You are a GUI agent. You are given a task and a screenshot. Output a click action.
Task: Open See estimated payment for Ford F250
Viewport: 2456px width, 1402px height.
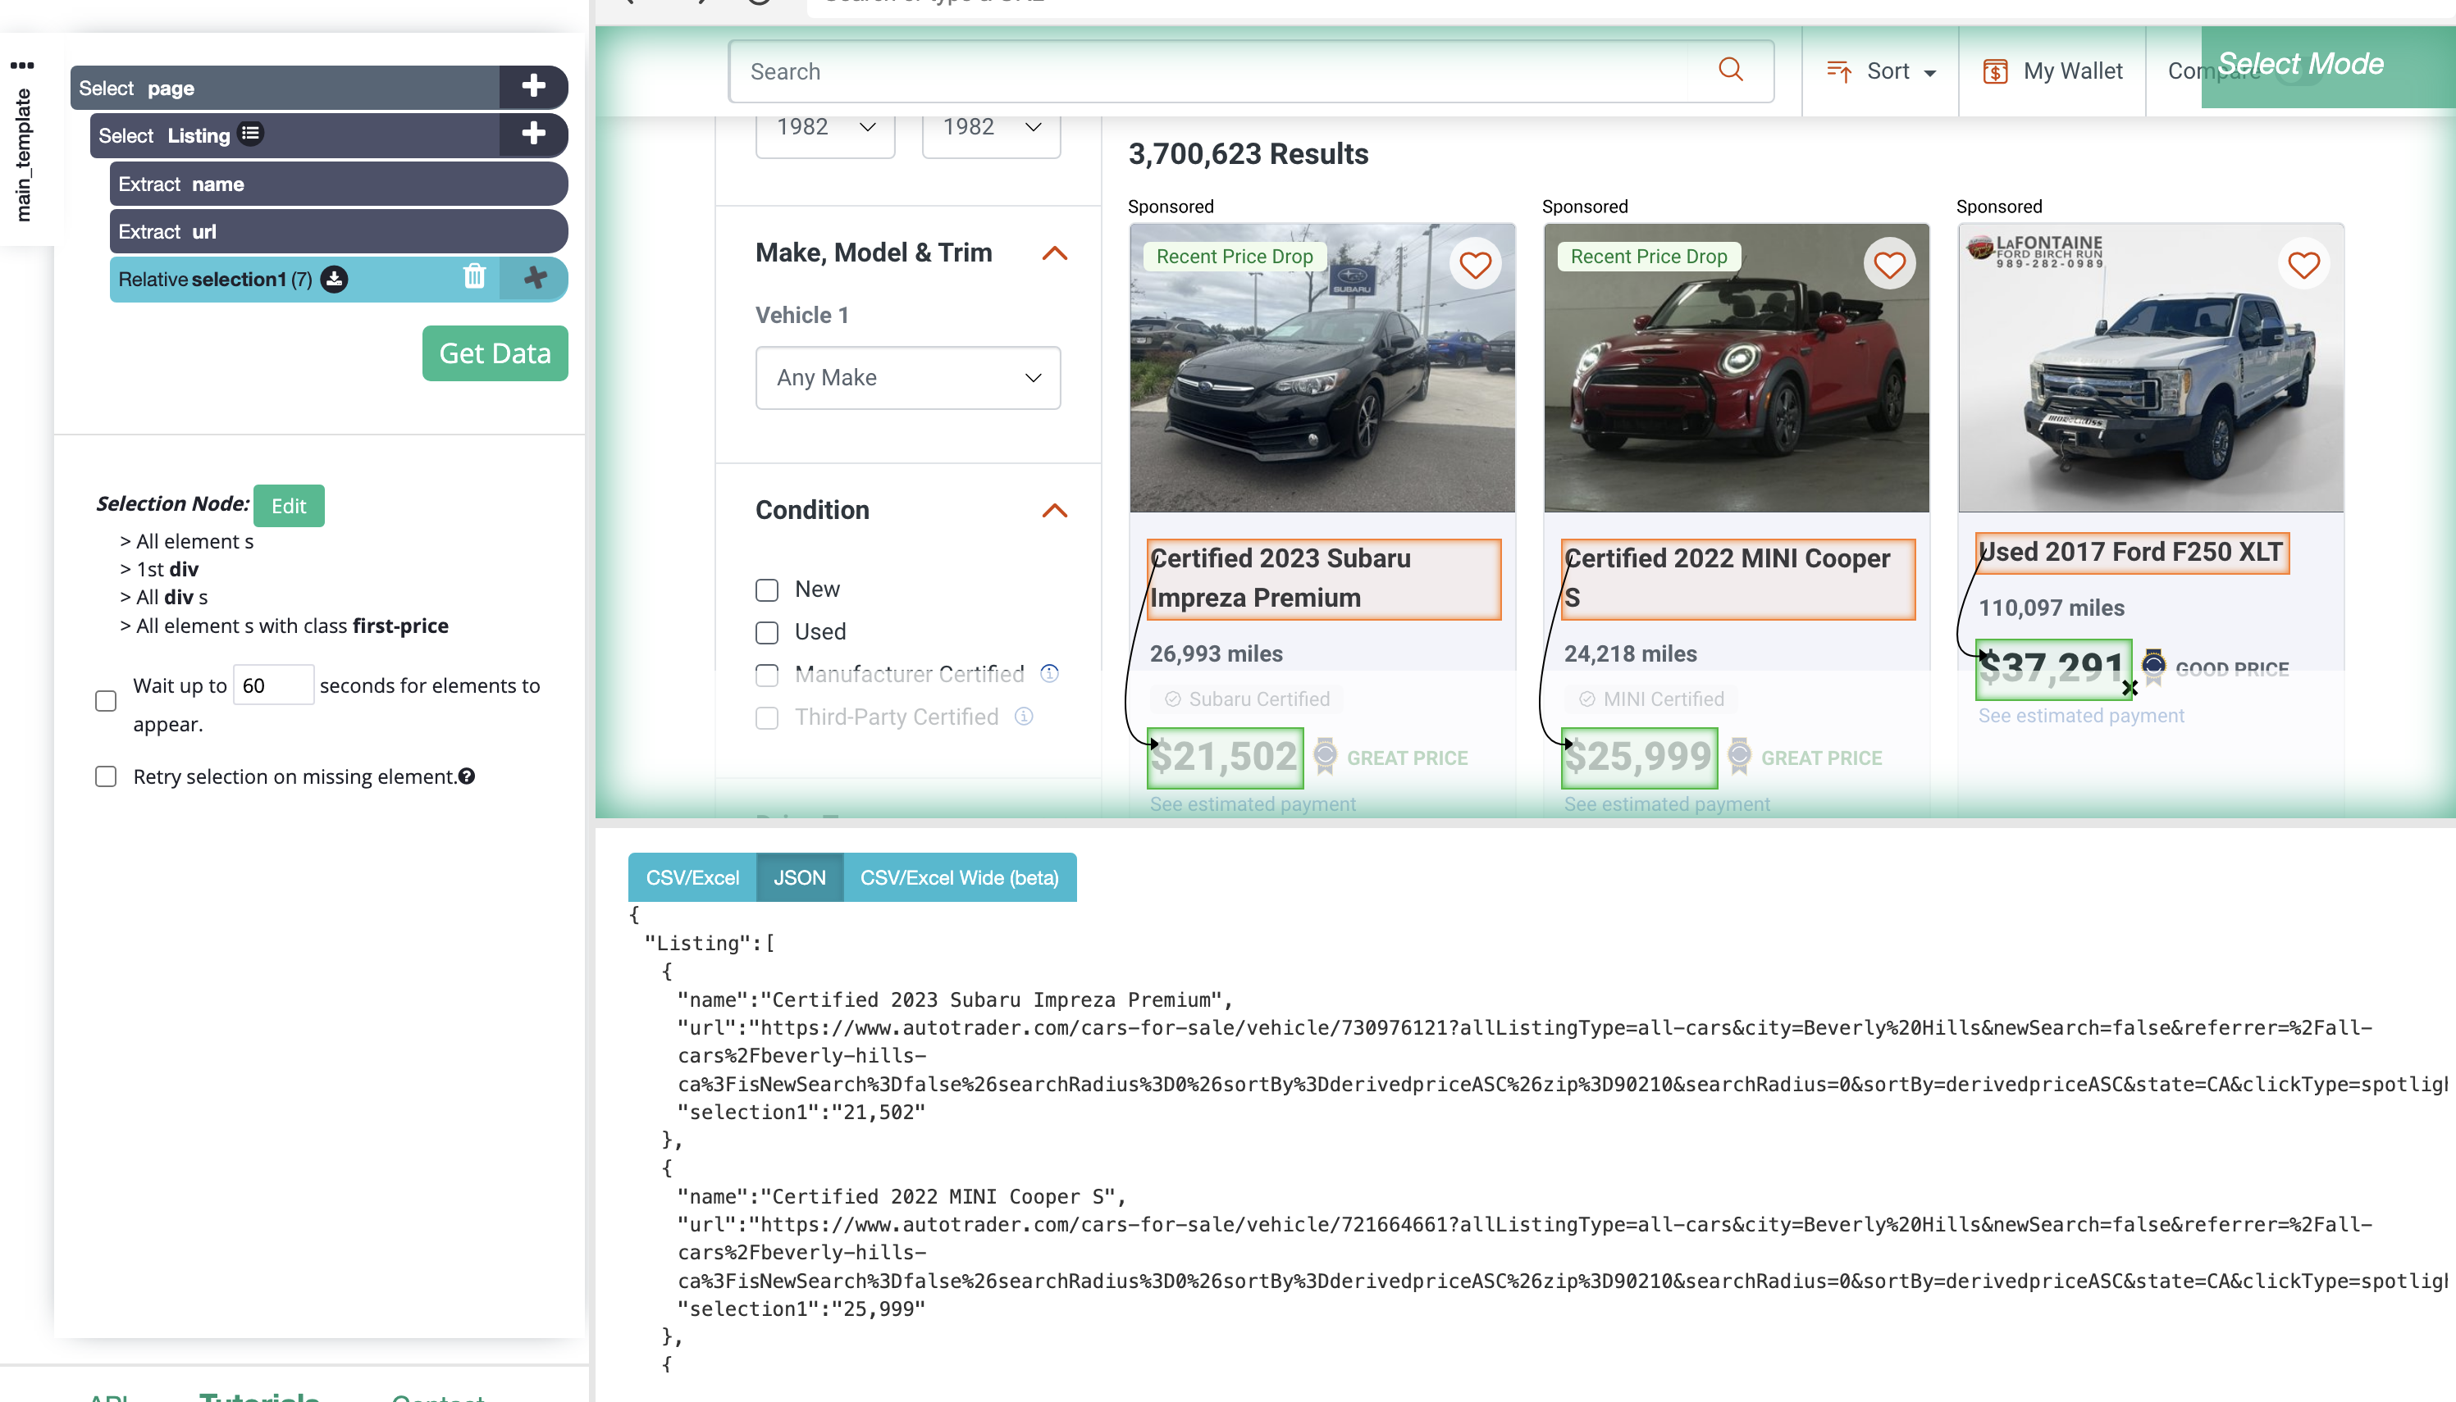pyautogui.click(x=2080, y=716)
